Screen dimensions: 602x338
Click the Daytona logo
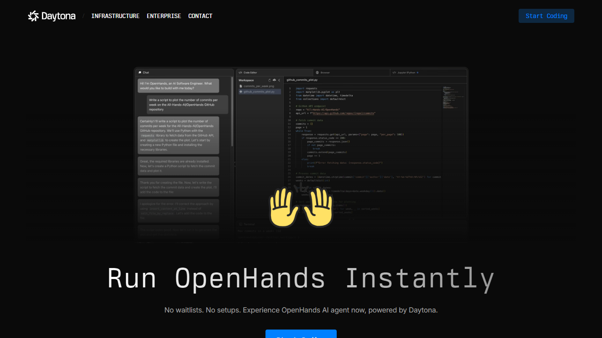coord(52,16)
